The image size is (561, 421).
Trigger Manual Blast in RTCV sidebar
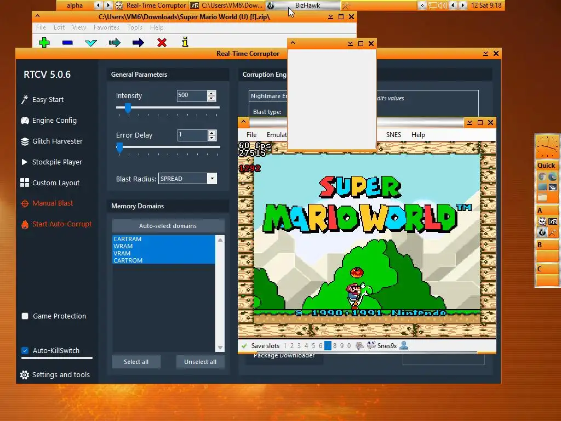pos(47,203)
